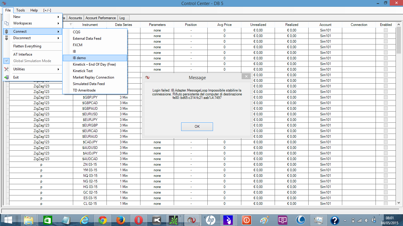Select Kinetick – End Of Day (Free) connection
The height and width of the screenshot is (226, 403).
click(x=95, y=64)
